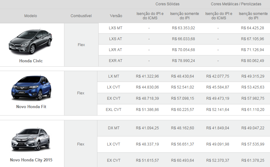270x167 pixels.
Task: Click price R$ 45.584,87
Action: click(218, 87)
